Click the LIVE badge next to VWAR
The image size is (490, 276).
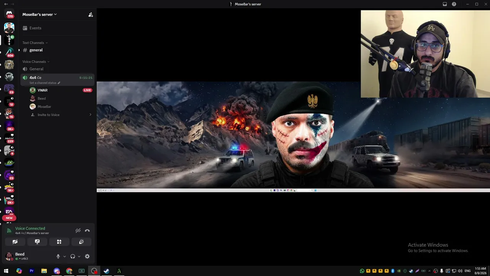point(88,90)
